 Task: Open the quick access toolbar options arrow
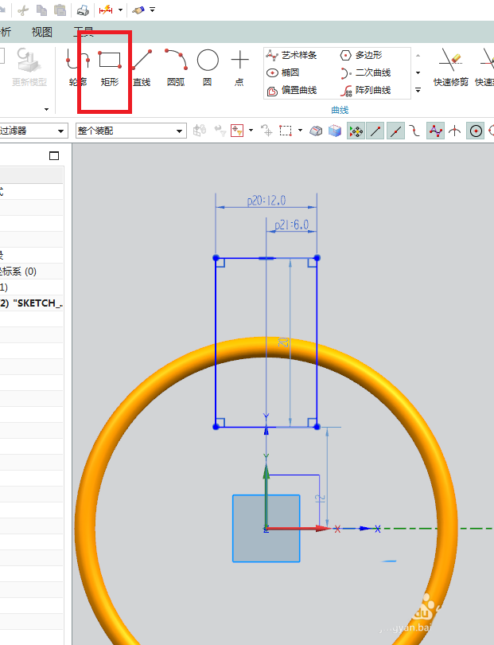[x=152, y=10]
